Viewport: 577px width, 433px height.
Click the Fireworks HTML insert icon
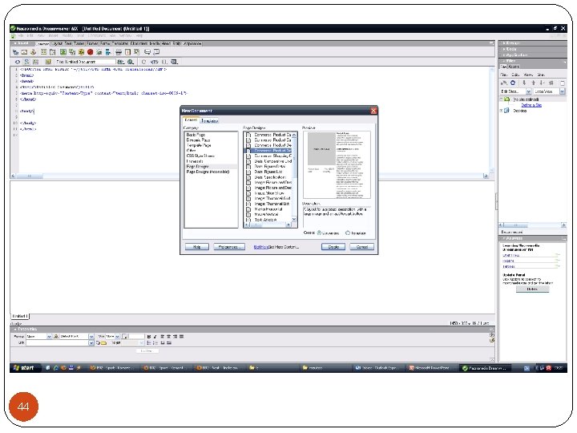point(81,52)
